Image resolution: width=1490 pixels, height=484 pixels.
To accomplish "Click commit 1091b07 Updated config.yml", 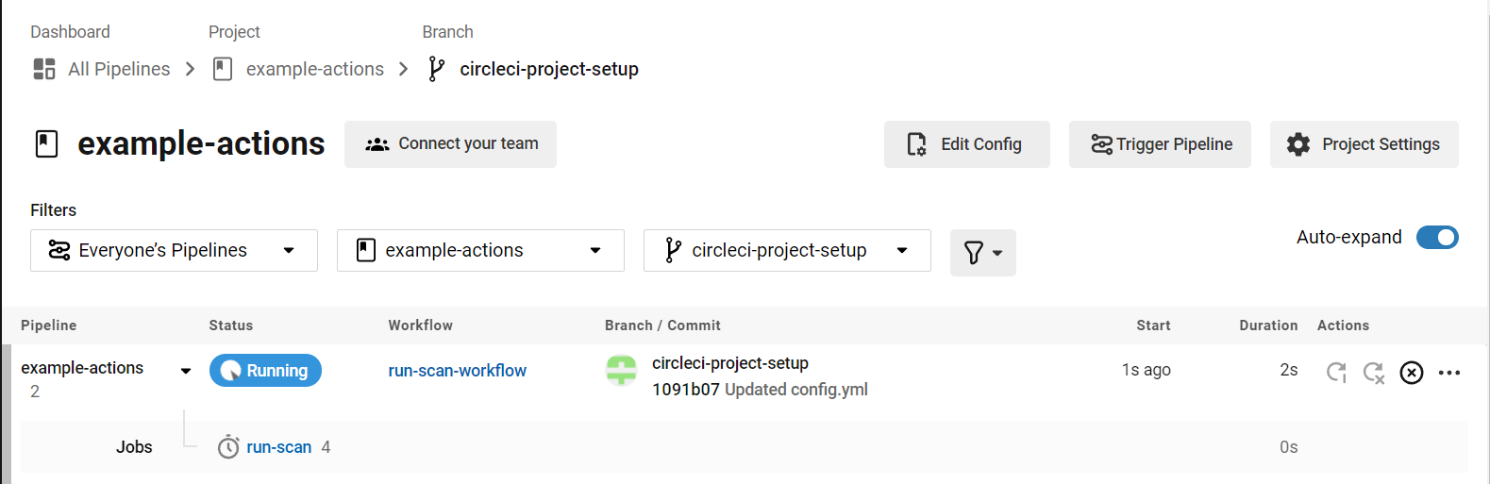I will click(760, 390).
